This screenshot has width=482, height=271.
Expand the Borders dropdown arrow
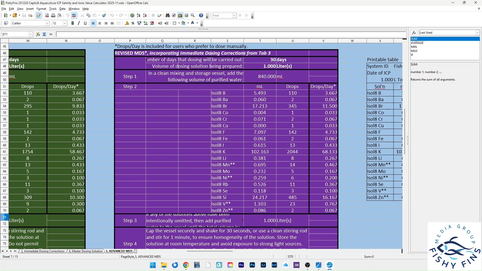[179, 23]
